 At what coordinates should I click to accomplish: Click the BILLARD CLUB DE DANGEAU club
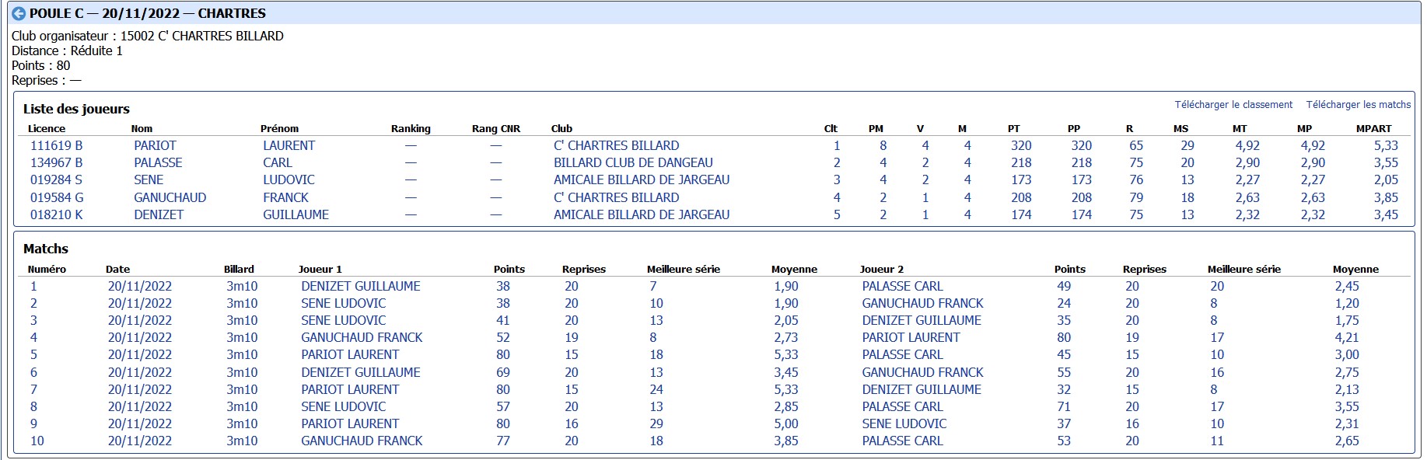(633, 162)
